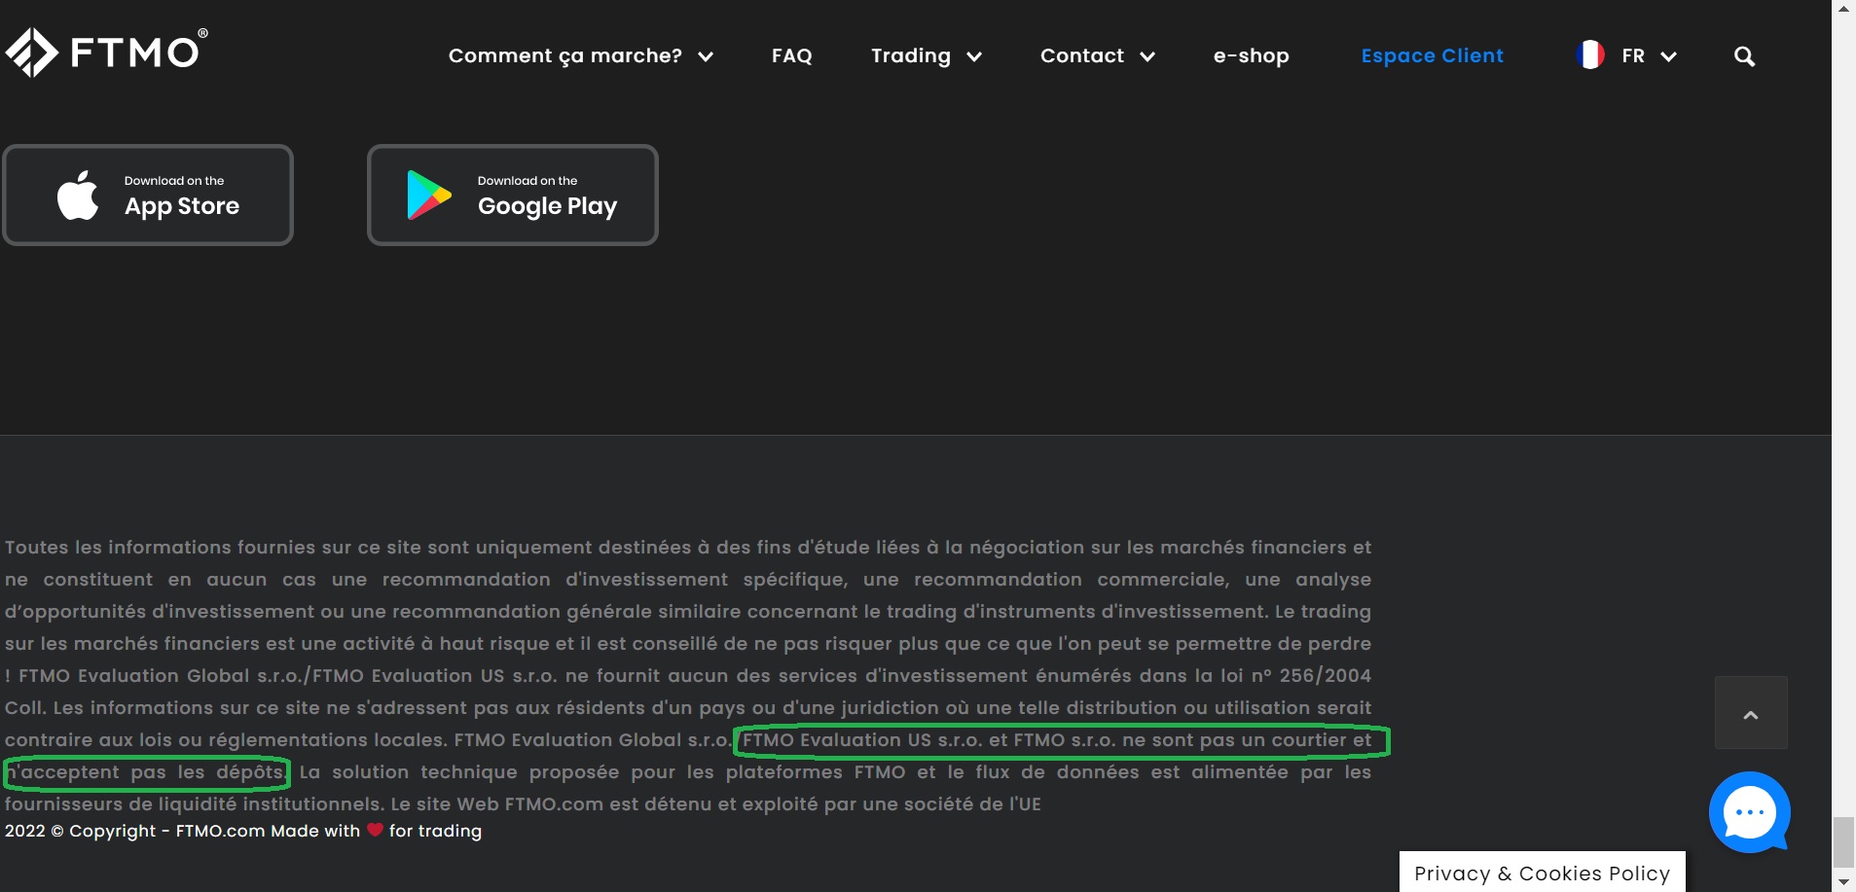Screen dimensions: 1856x892
Task: Open the search magnifier icon
Action: [1744, 56]
